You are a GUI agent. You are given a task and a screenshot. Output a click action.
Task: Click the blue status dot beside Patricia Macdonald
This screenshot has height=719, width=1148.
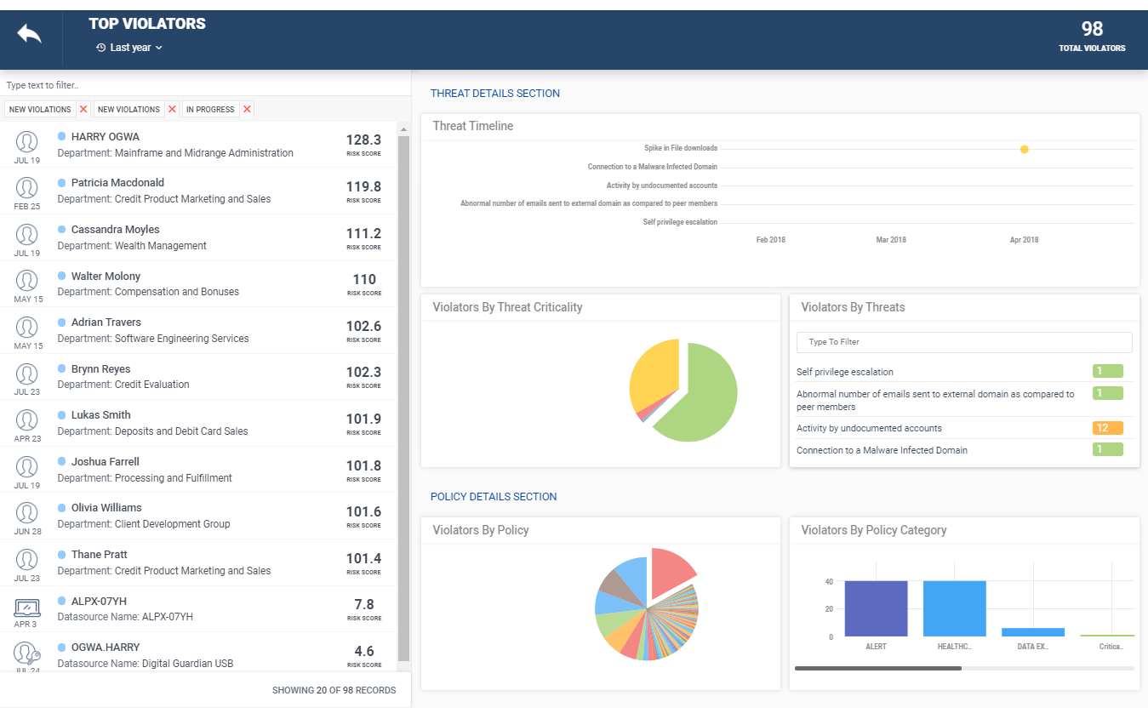pos(61,182)
